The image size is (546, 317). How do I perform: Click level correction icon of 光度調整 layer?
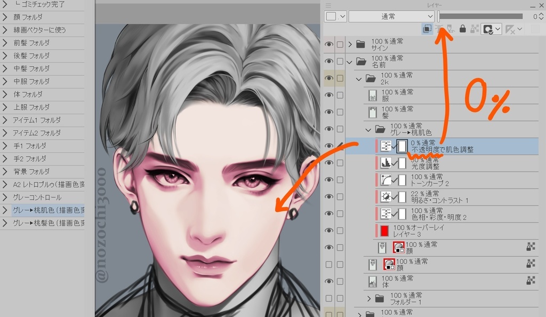(x=386, y=163)
